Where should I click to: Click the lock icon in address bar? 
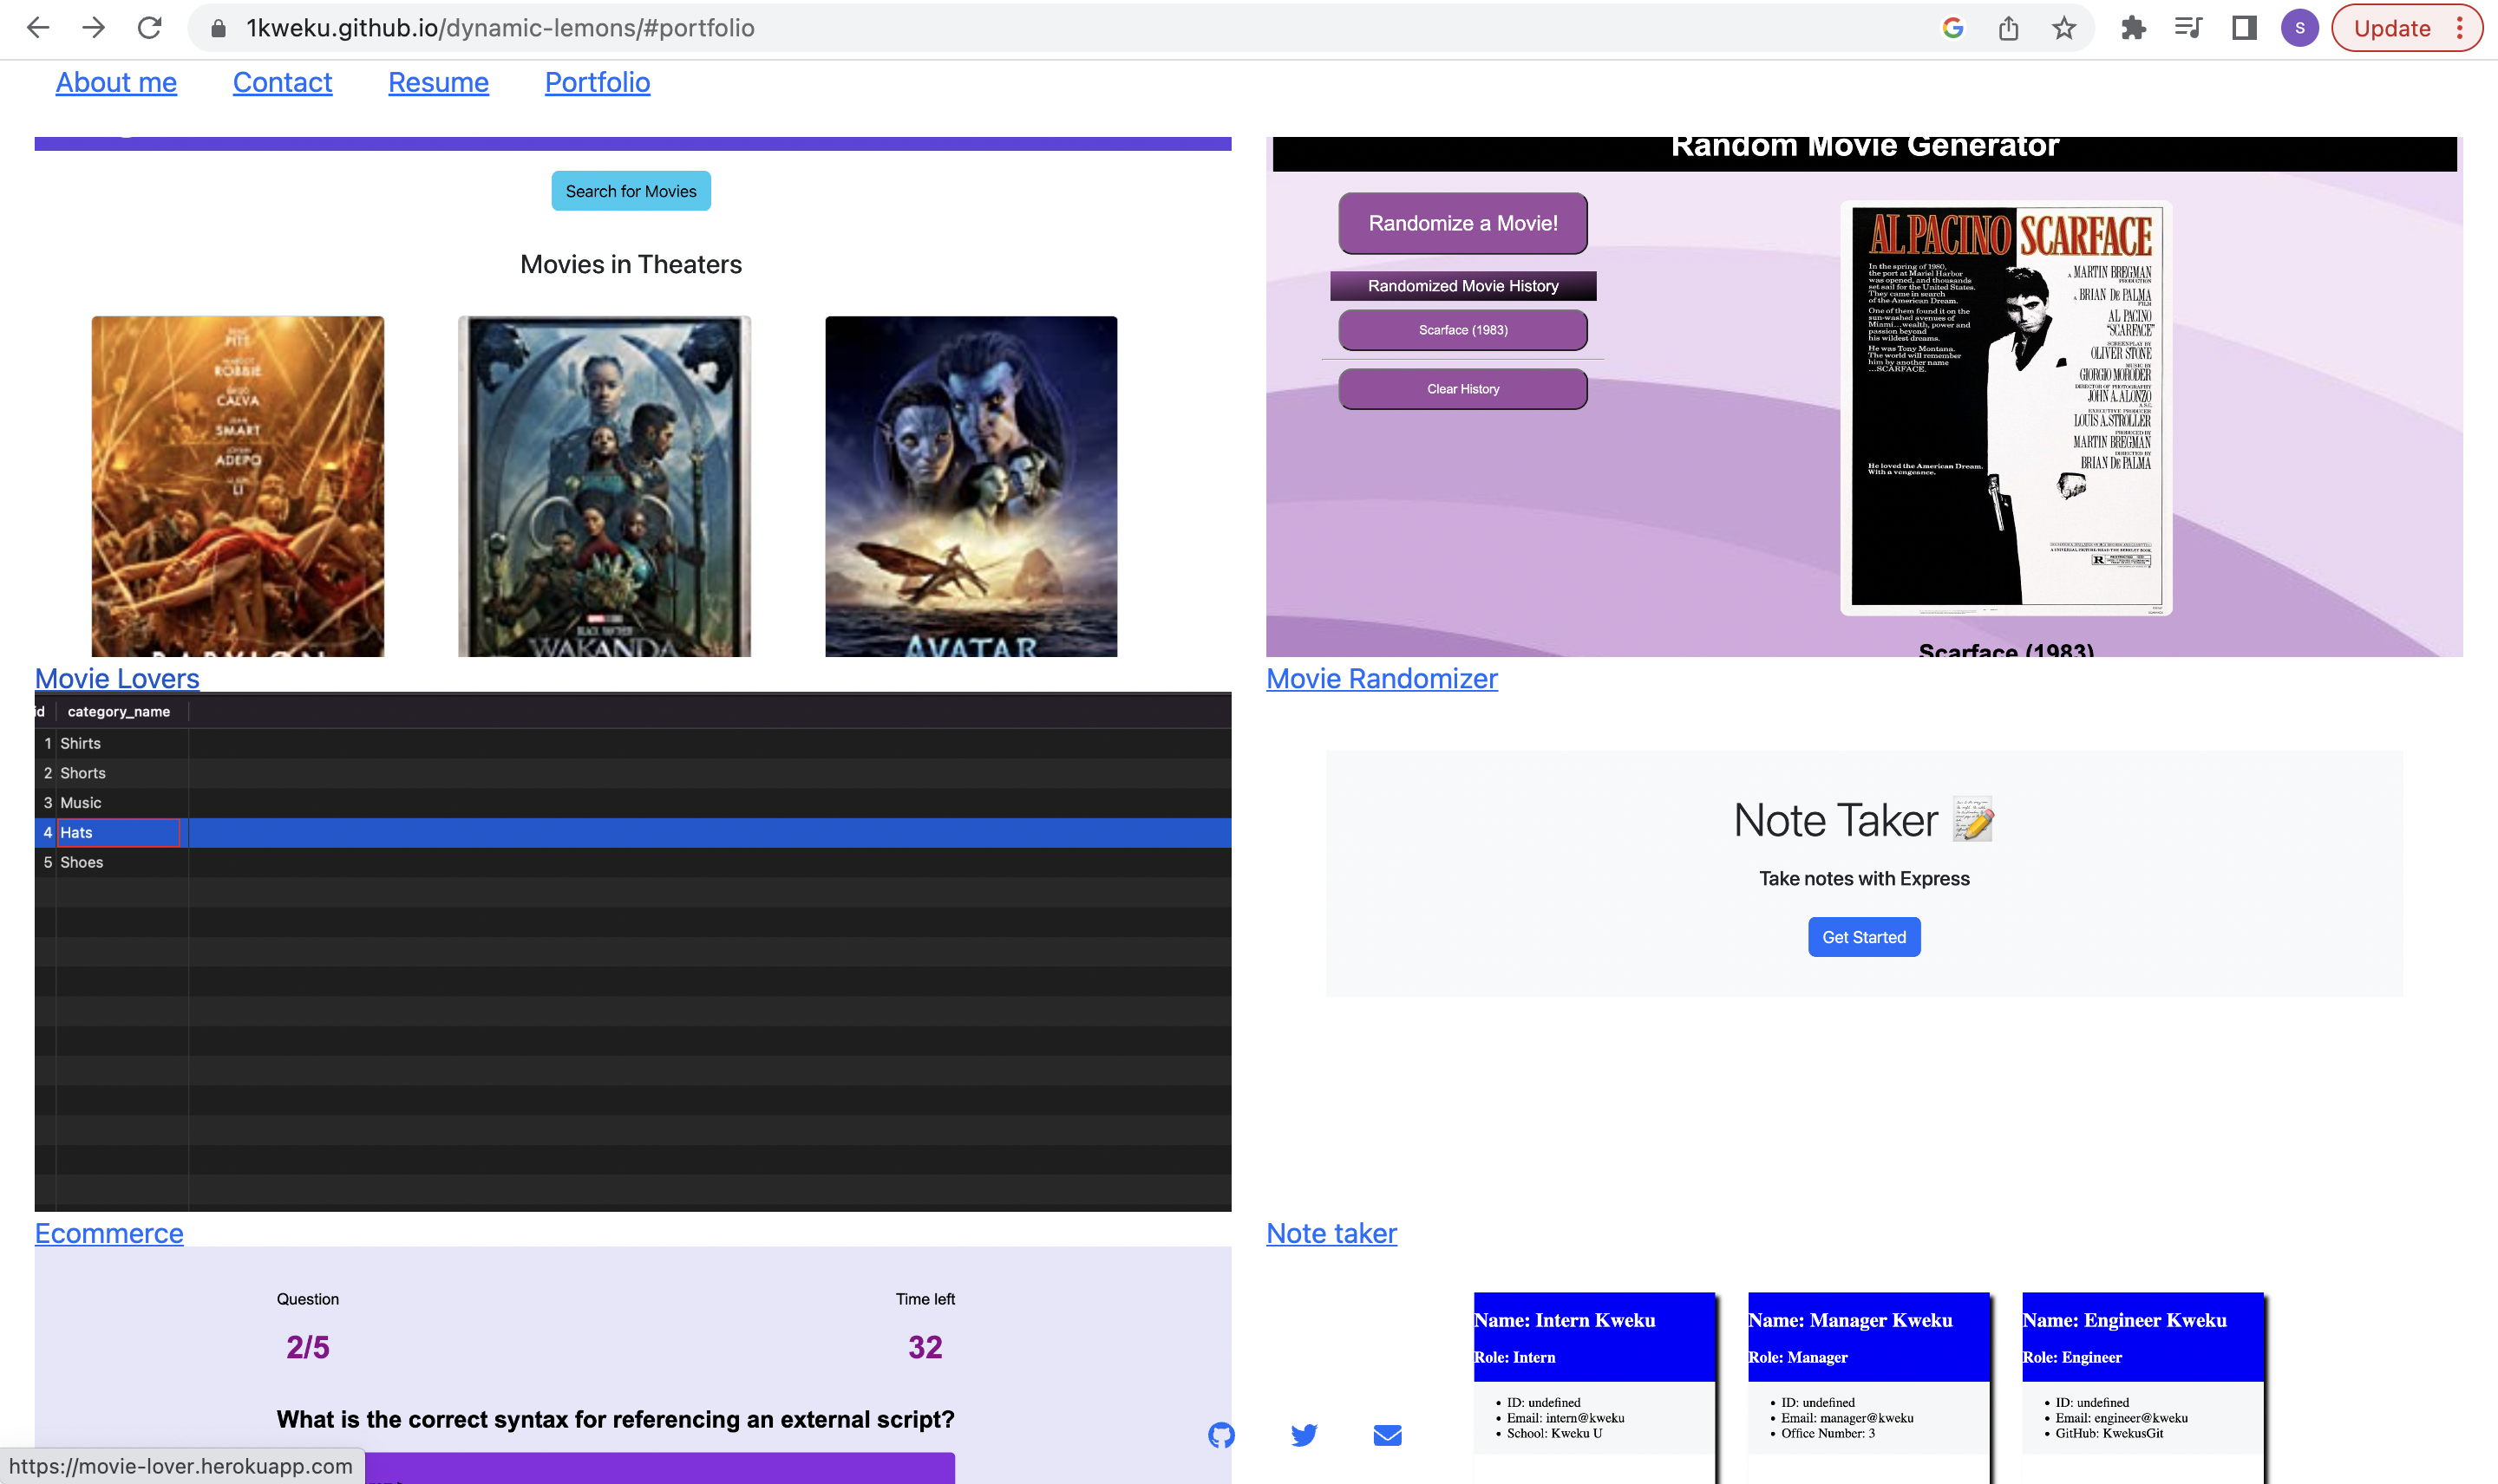(218, 28)
